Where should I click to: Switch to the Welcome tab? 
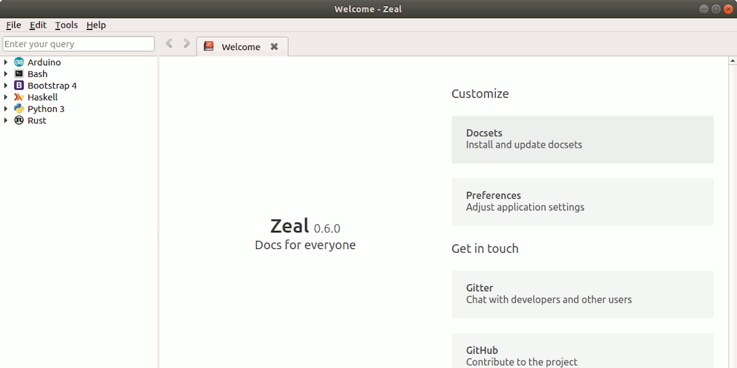pos(242,46)
